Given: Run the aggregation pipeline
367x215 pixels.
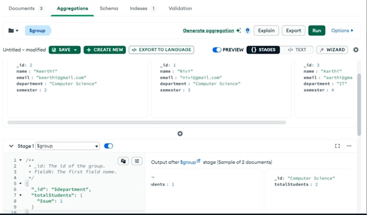Looking at the screenshot, I should [317, 31].
